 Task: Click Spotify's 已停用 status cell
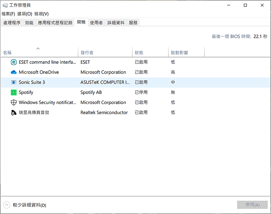click(141, 92)
